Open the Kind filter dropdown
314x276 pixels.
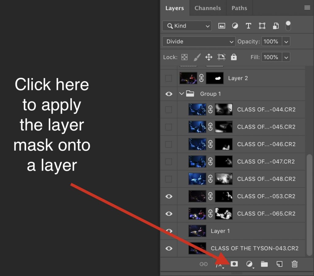187,26
